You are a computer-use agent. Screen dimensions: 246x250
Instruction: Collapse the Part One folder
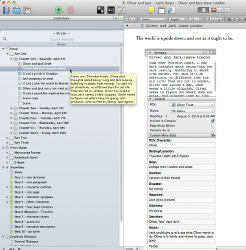pos(7,54)
